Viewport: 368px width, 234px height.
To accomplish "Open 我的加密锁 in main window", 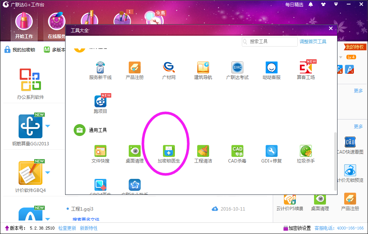I will (20, 50).
